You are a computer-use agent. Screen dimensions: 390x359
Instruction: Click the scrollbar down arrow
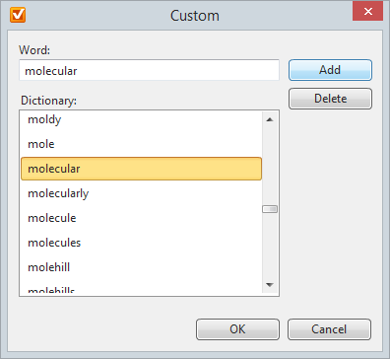pos(270,285)
